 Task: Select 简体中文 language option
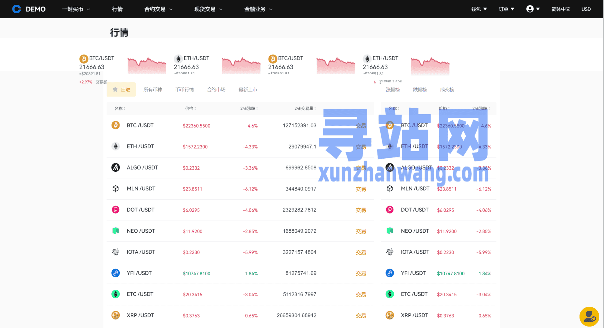pos(561,9)
